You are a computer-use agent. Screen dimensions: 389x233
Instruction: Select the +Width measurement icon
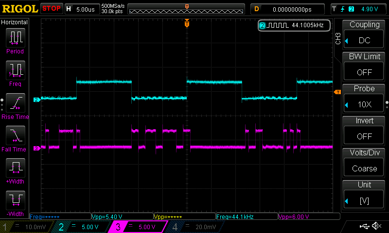click(x=16, y=168)
